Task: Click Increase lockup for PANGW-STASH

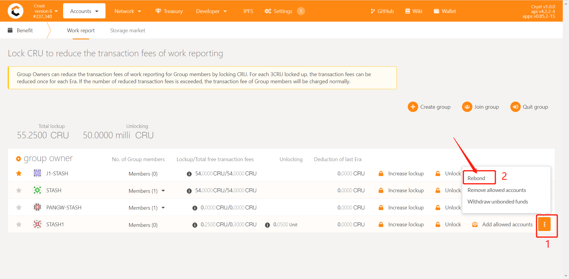Action: point(406,208)
